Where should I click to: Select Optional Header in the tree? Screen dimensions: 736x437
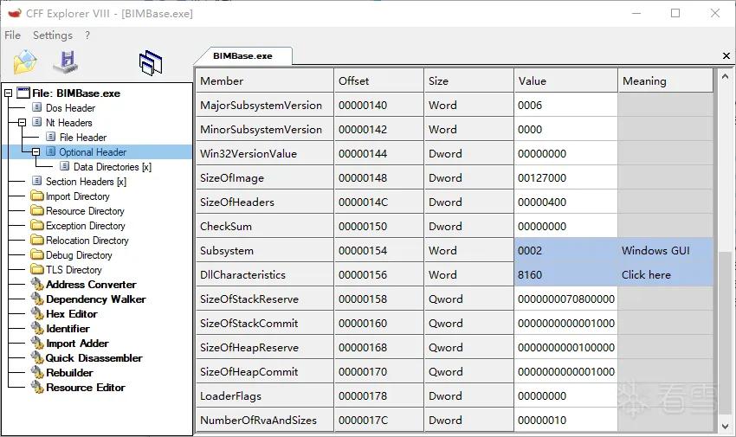point(93,152)
